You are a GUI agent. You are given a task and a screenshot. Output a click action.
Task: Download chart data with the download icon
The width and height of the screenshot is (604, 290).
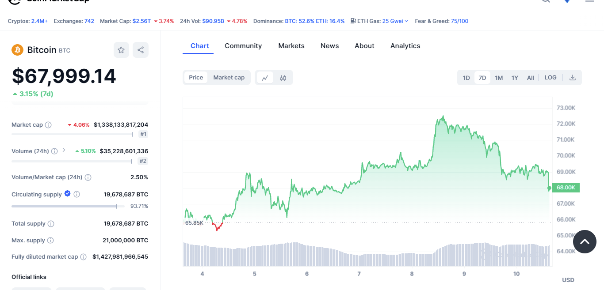pyautogui.click(x=573, y=78)
